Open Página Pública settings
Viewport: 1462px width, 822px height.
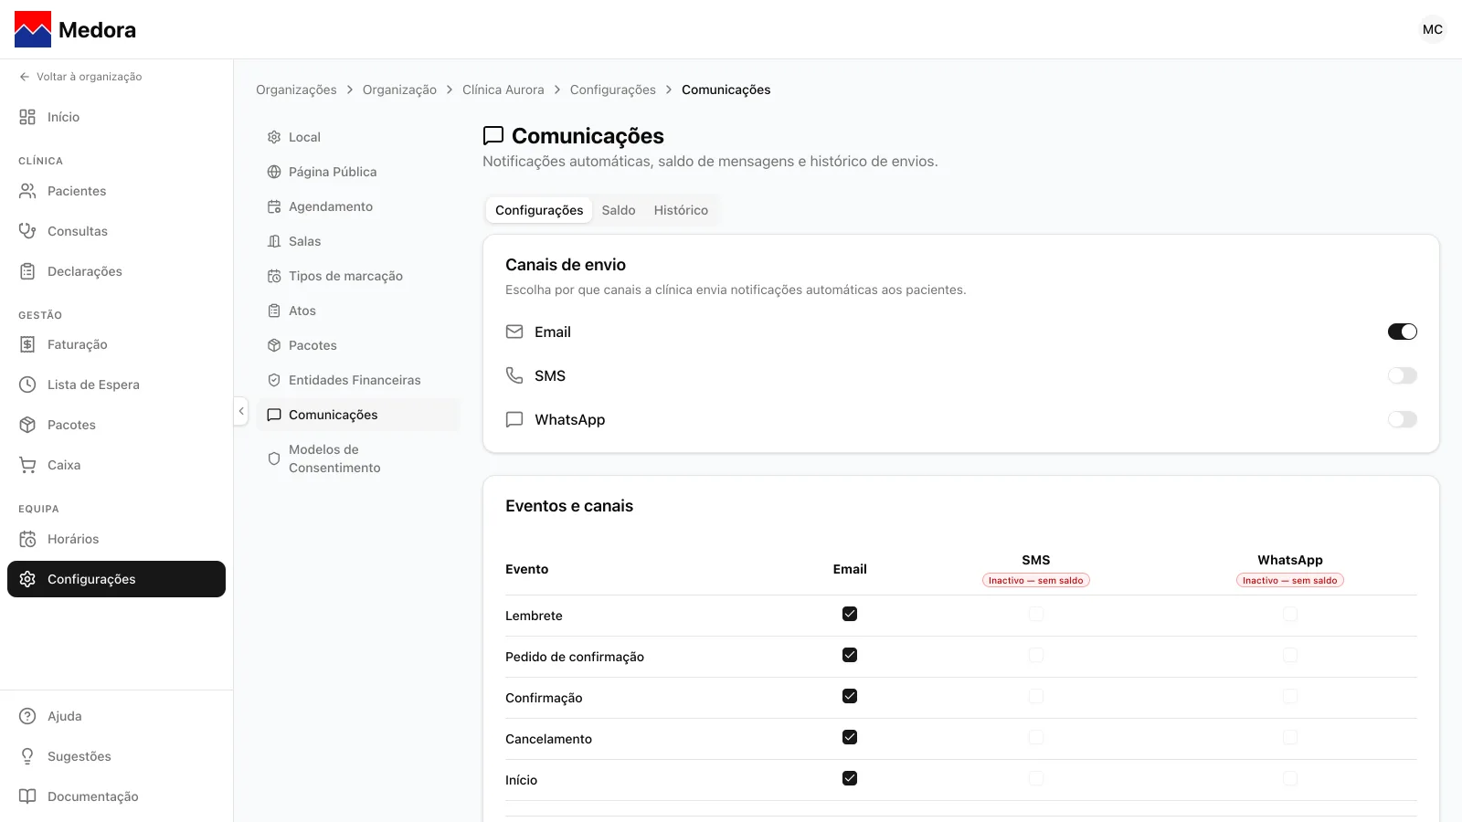(x=358, y=172)
